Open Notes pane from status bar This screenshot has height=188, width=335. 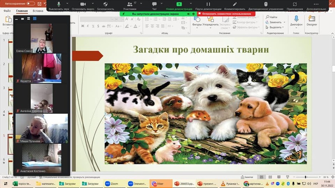247,177
